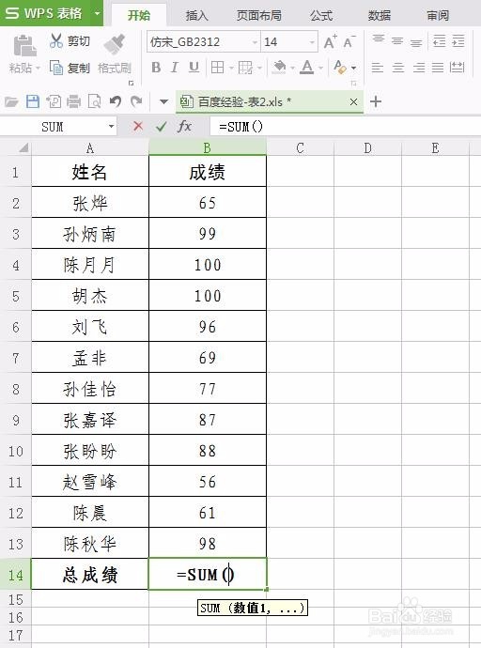
Task: Click the clear formatting eraser icon
Action: [340, 67]
